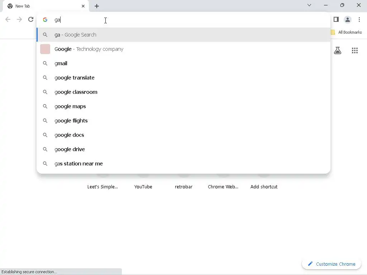Select the New Tab tab
Screen dimensions: 367x275
click(46, 6)
